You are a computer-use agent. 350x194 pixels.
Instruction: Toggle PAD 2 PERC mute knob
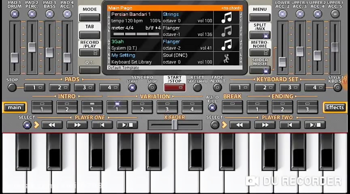tap(32, 14)
